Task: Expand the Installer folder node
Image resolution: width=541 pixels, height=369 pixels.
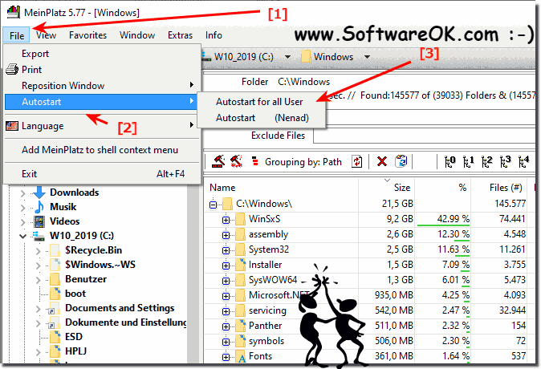Action: [x=226, y=266]
